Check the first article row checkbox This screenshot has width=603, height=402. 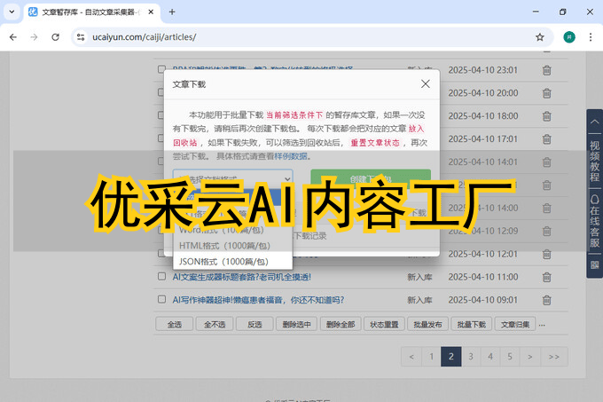161,71
